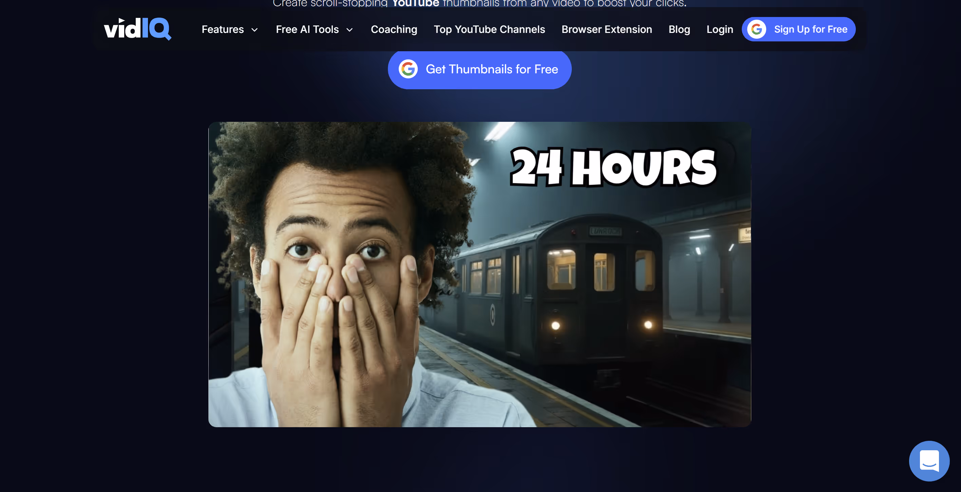Click the Login link
Image resolution: width=961 pixels, height=492 pixels.
point(720,30)
